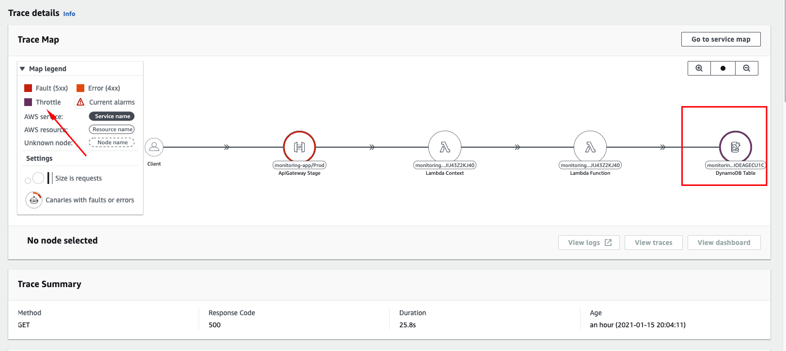
Task: Collapse the Map legend panel
Action: (x=22, y=69)
